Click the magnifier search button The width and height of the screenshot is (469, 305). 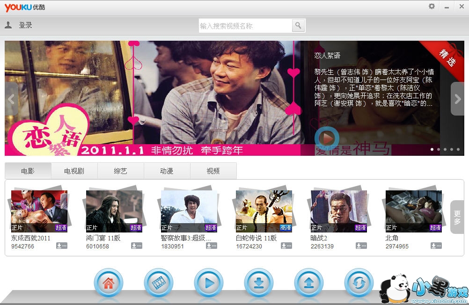(298, 26)
